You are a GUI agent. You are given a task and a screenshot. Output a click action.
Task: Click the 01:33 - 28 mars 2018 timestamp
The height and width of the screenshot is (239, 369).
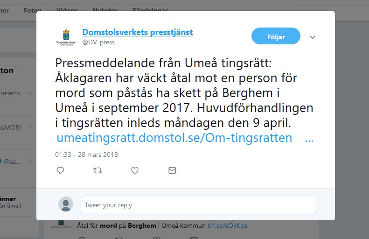coord(86,155)
